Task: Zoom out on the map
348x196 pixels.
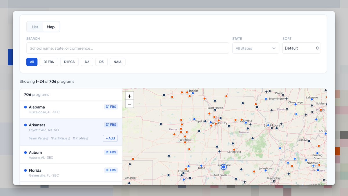Action: (x=129, y=104)
